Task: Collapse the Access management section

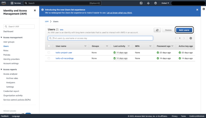Action: click(1, 38)
